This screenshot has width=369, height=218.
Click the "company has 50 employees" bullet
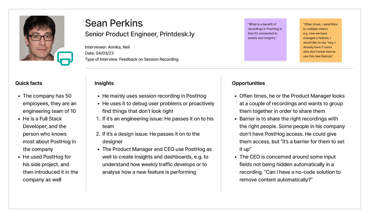click(x=49, y=104)
